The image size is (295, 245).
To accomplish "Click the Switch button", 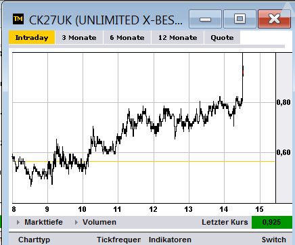I will pyautogui.click(x=274, y=240).
